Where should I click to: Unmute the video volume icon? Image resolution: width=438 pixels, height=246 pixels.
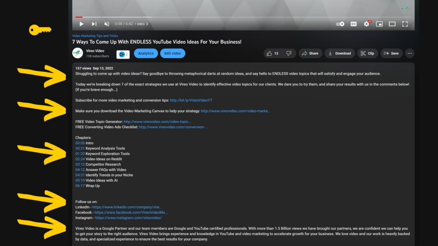tap(107, 24)
